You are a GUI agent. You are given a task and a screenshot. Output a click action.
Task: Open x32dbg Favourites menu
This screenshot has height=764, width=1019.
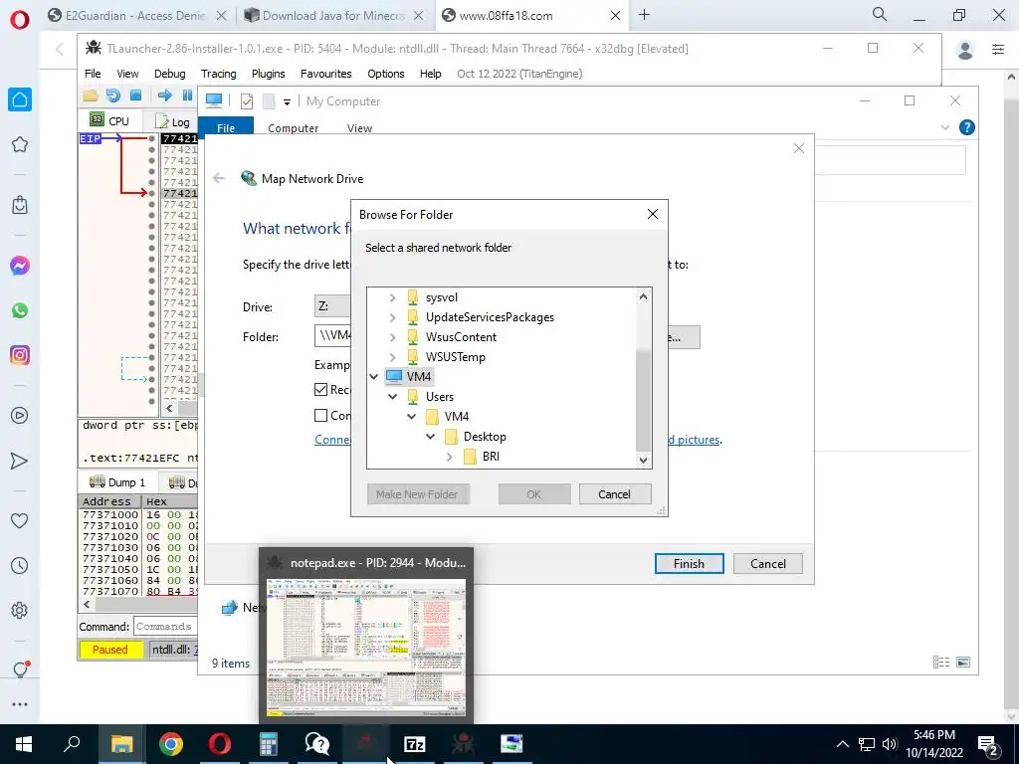click(x=325, y=74)
